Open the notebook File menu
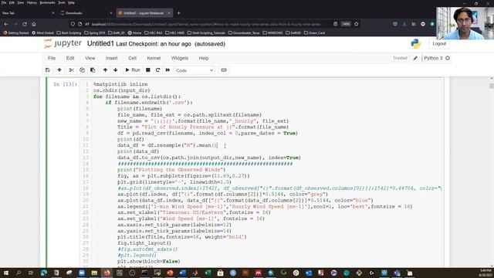The image size is (494, 278). [x=52, y=59]
